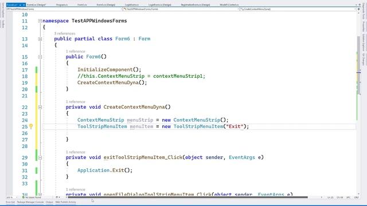Collapse the CreateContextMenuDyna method block

tap(40, 107)
